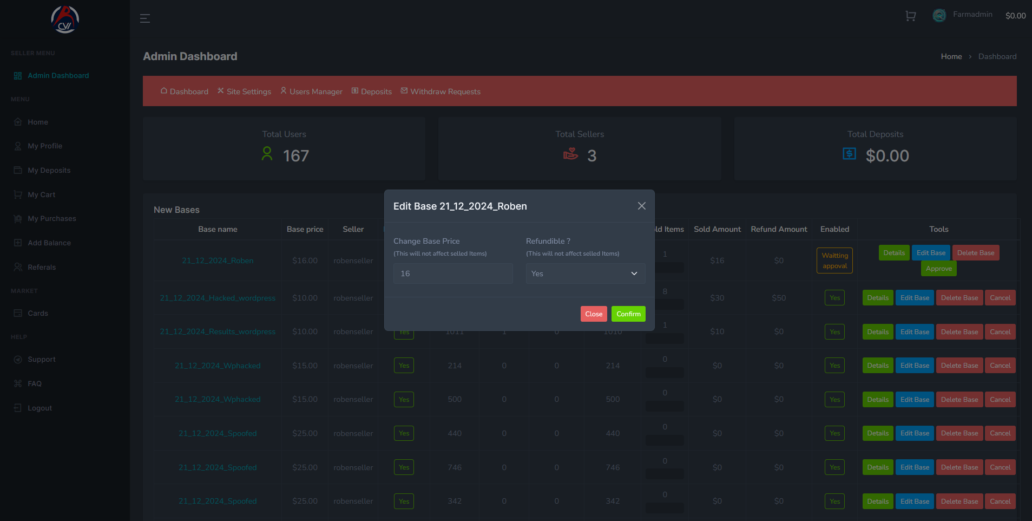This screenshot has height=521, width=1032.
Task: Click the Logout sidebar icon
Action: click(18, 408)
